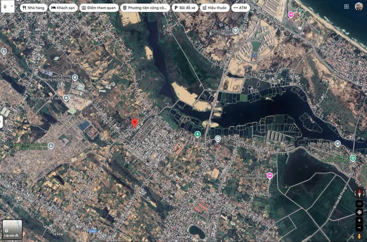Select the Điểm tham quan category chip

point(98,8)
